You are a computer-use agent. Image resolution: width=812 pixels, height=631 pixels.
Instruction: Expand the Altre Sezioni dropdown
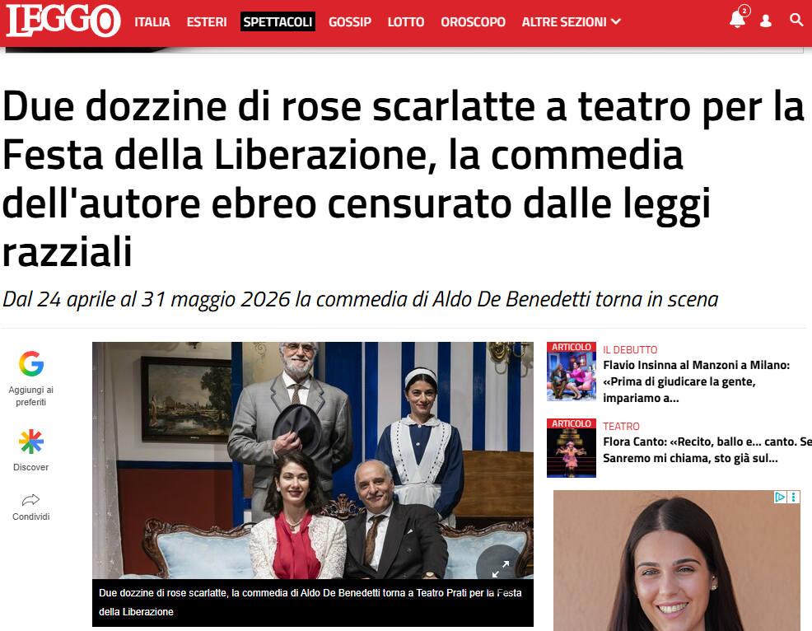(x=572, y=21)
